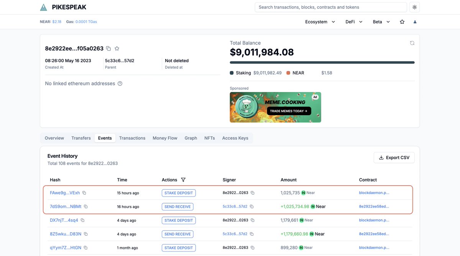This screenshot has width=460, height=256.
Task: Open the watchlist star icon in navbar
Action: [x=402, y=22]
